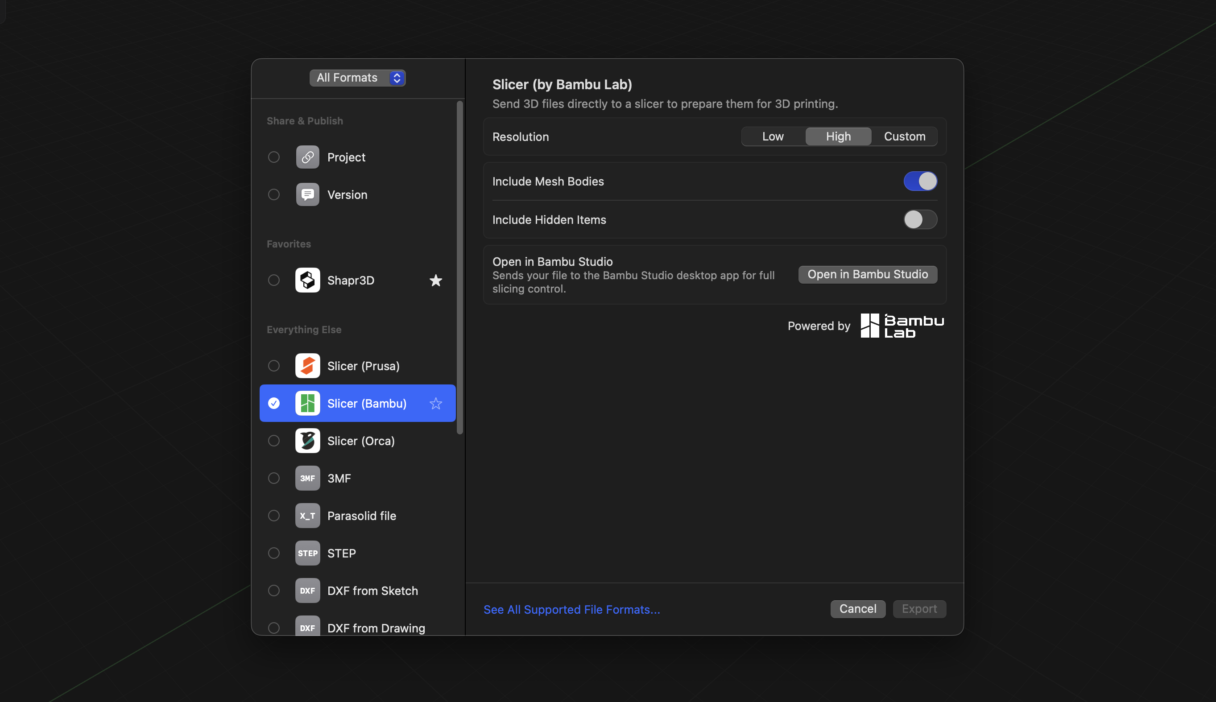Select the STEP radio button
Screen dimensions: 1216x702
click(274, 553)
